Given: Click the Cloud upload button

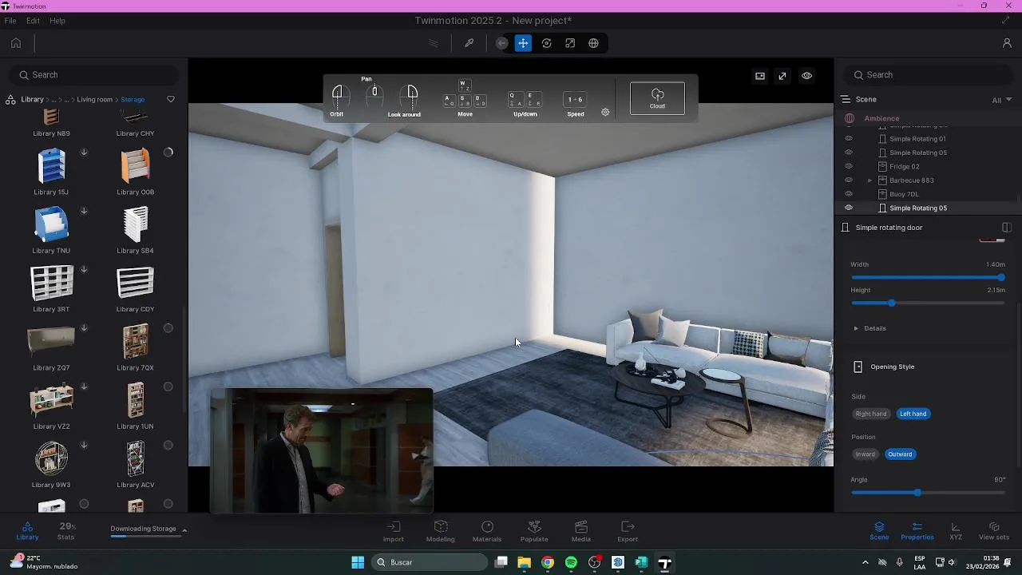Looking at the screenshot, I should 657,98.
